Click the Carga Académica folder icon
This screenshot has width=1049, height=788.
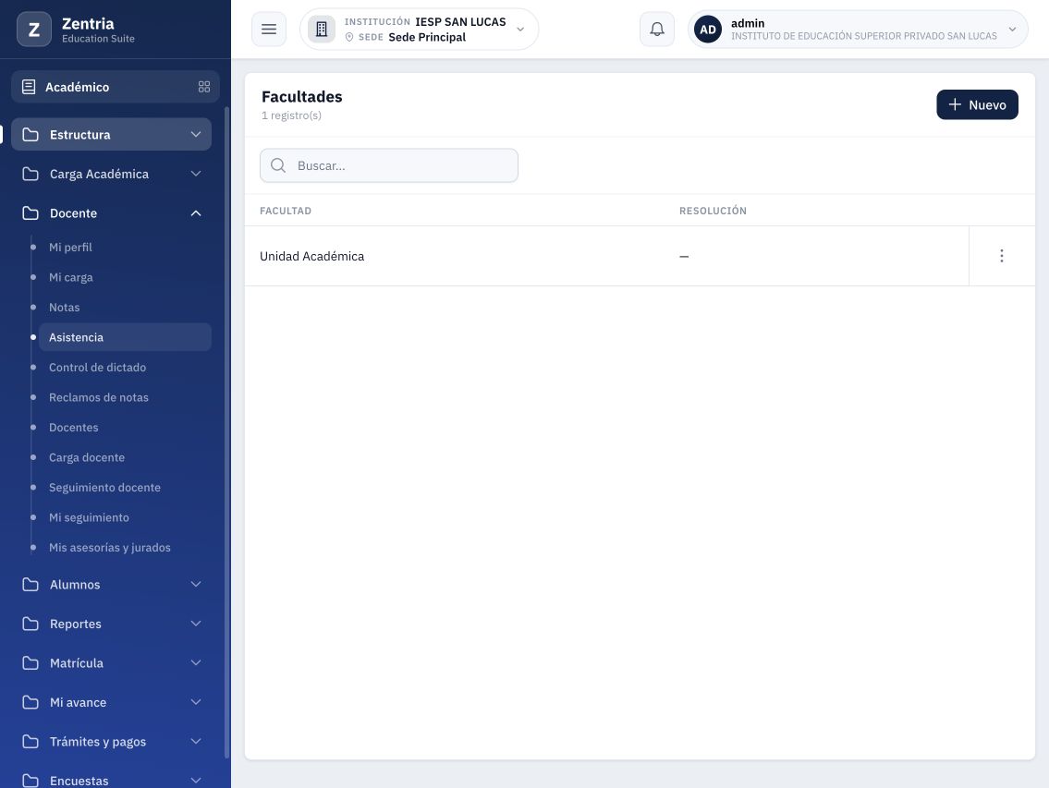pyautogui.click(x=30, y=174)
